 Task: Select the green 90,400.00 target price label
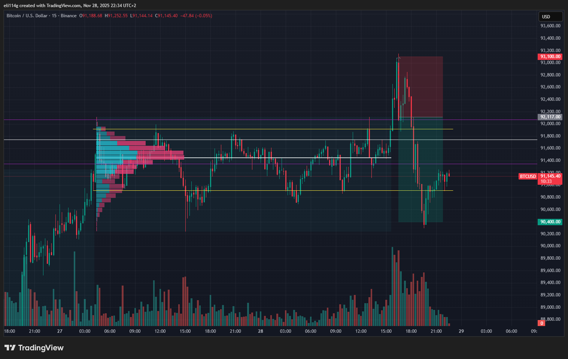tap(550, 222)
